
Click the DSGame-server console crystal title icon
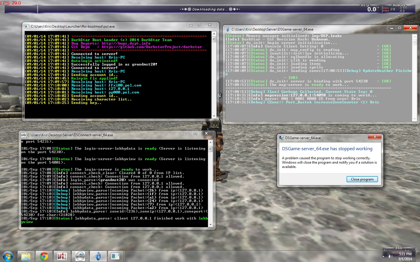[228, 29]
